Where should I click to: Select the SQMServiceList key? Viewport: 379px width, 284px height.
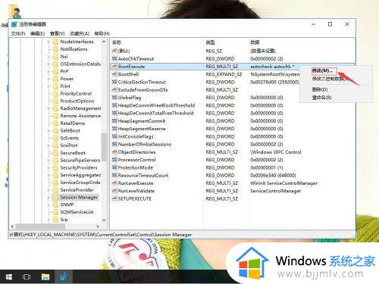tap(77, 212)
